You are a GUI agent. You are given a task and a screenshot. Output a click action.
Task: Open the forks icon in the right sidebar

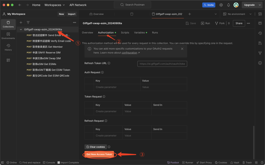click(260, 53)
